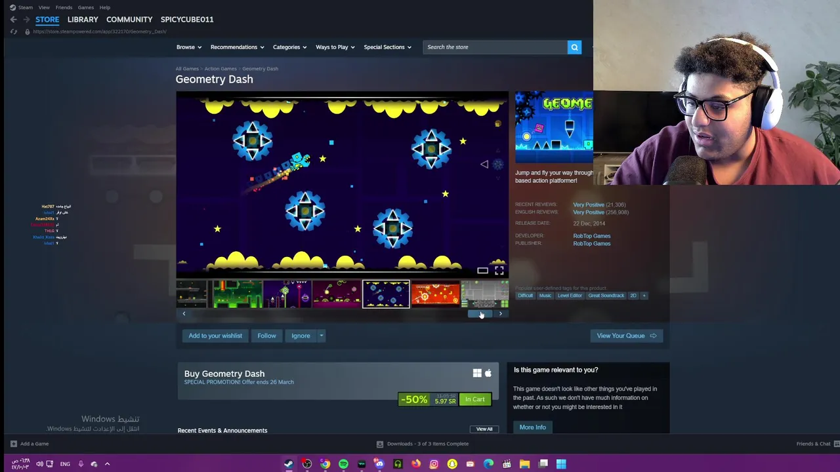Click the Follow button
This screenshot has height=472, width=840.
(x=266, y=336)
